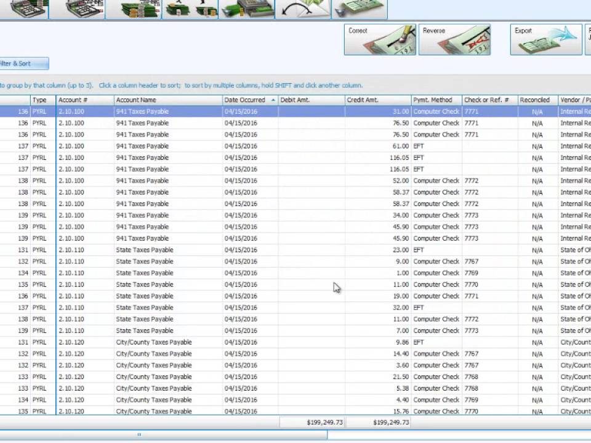Viewport: 591px width, 443px height.
Task: Click the Reconciled column header
Action: [536, 100]
